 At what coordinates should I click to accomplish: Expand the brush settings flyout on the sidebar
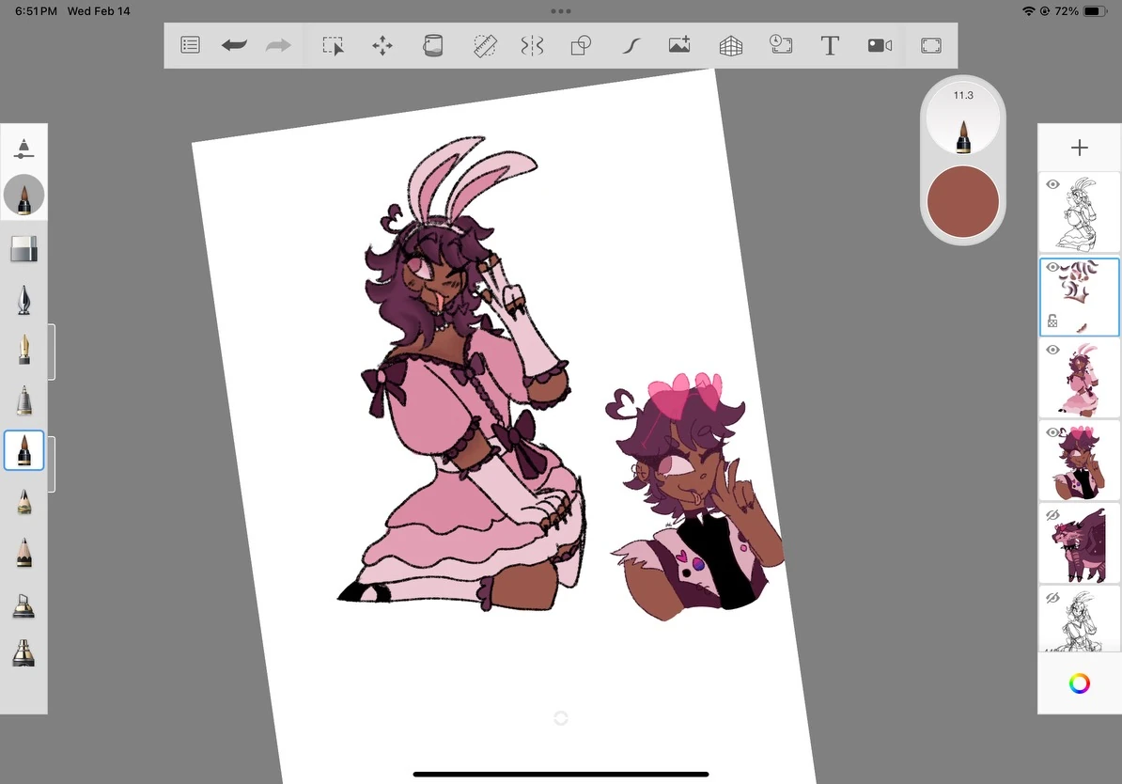pyautogui.click(x=54, y=463)
